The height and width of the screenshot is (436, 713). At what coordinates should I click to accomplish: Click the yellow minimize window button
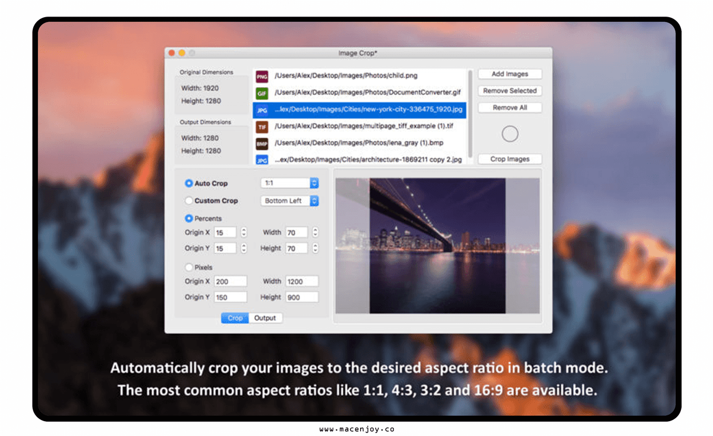182,53
